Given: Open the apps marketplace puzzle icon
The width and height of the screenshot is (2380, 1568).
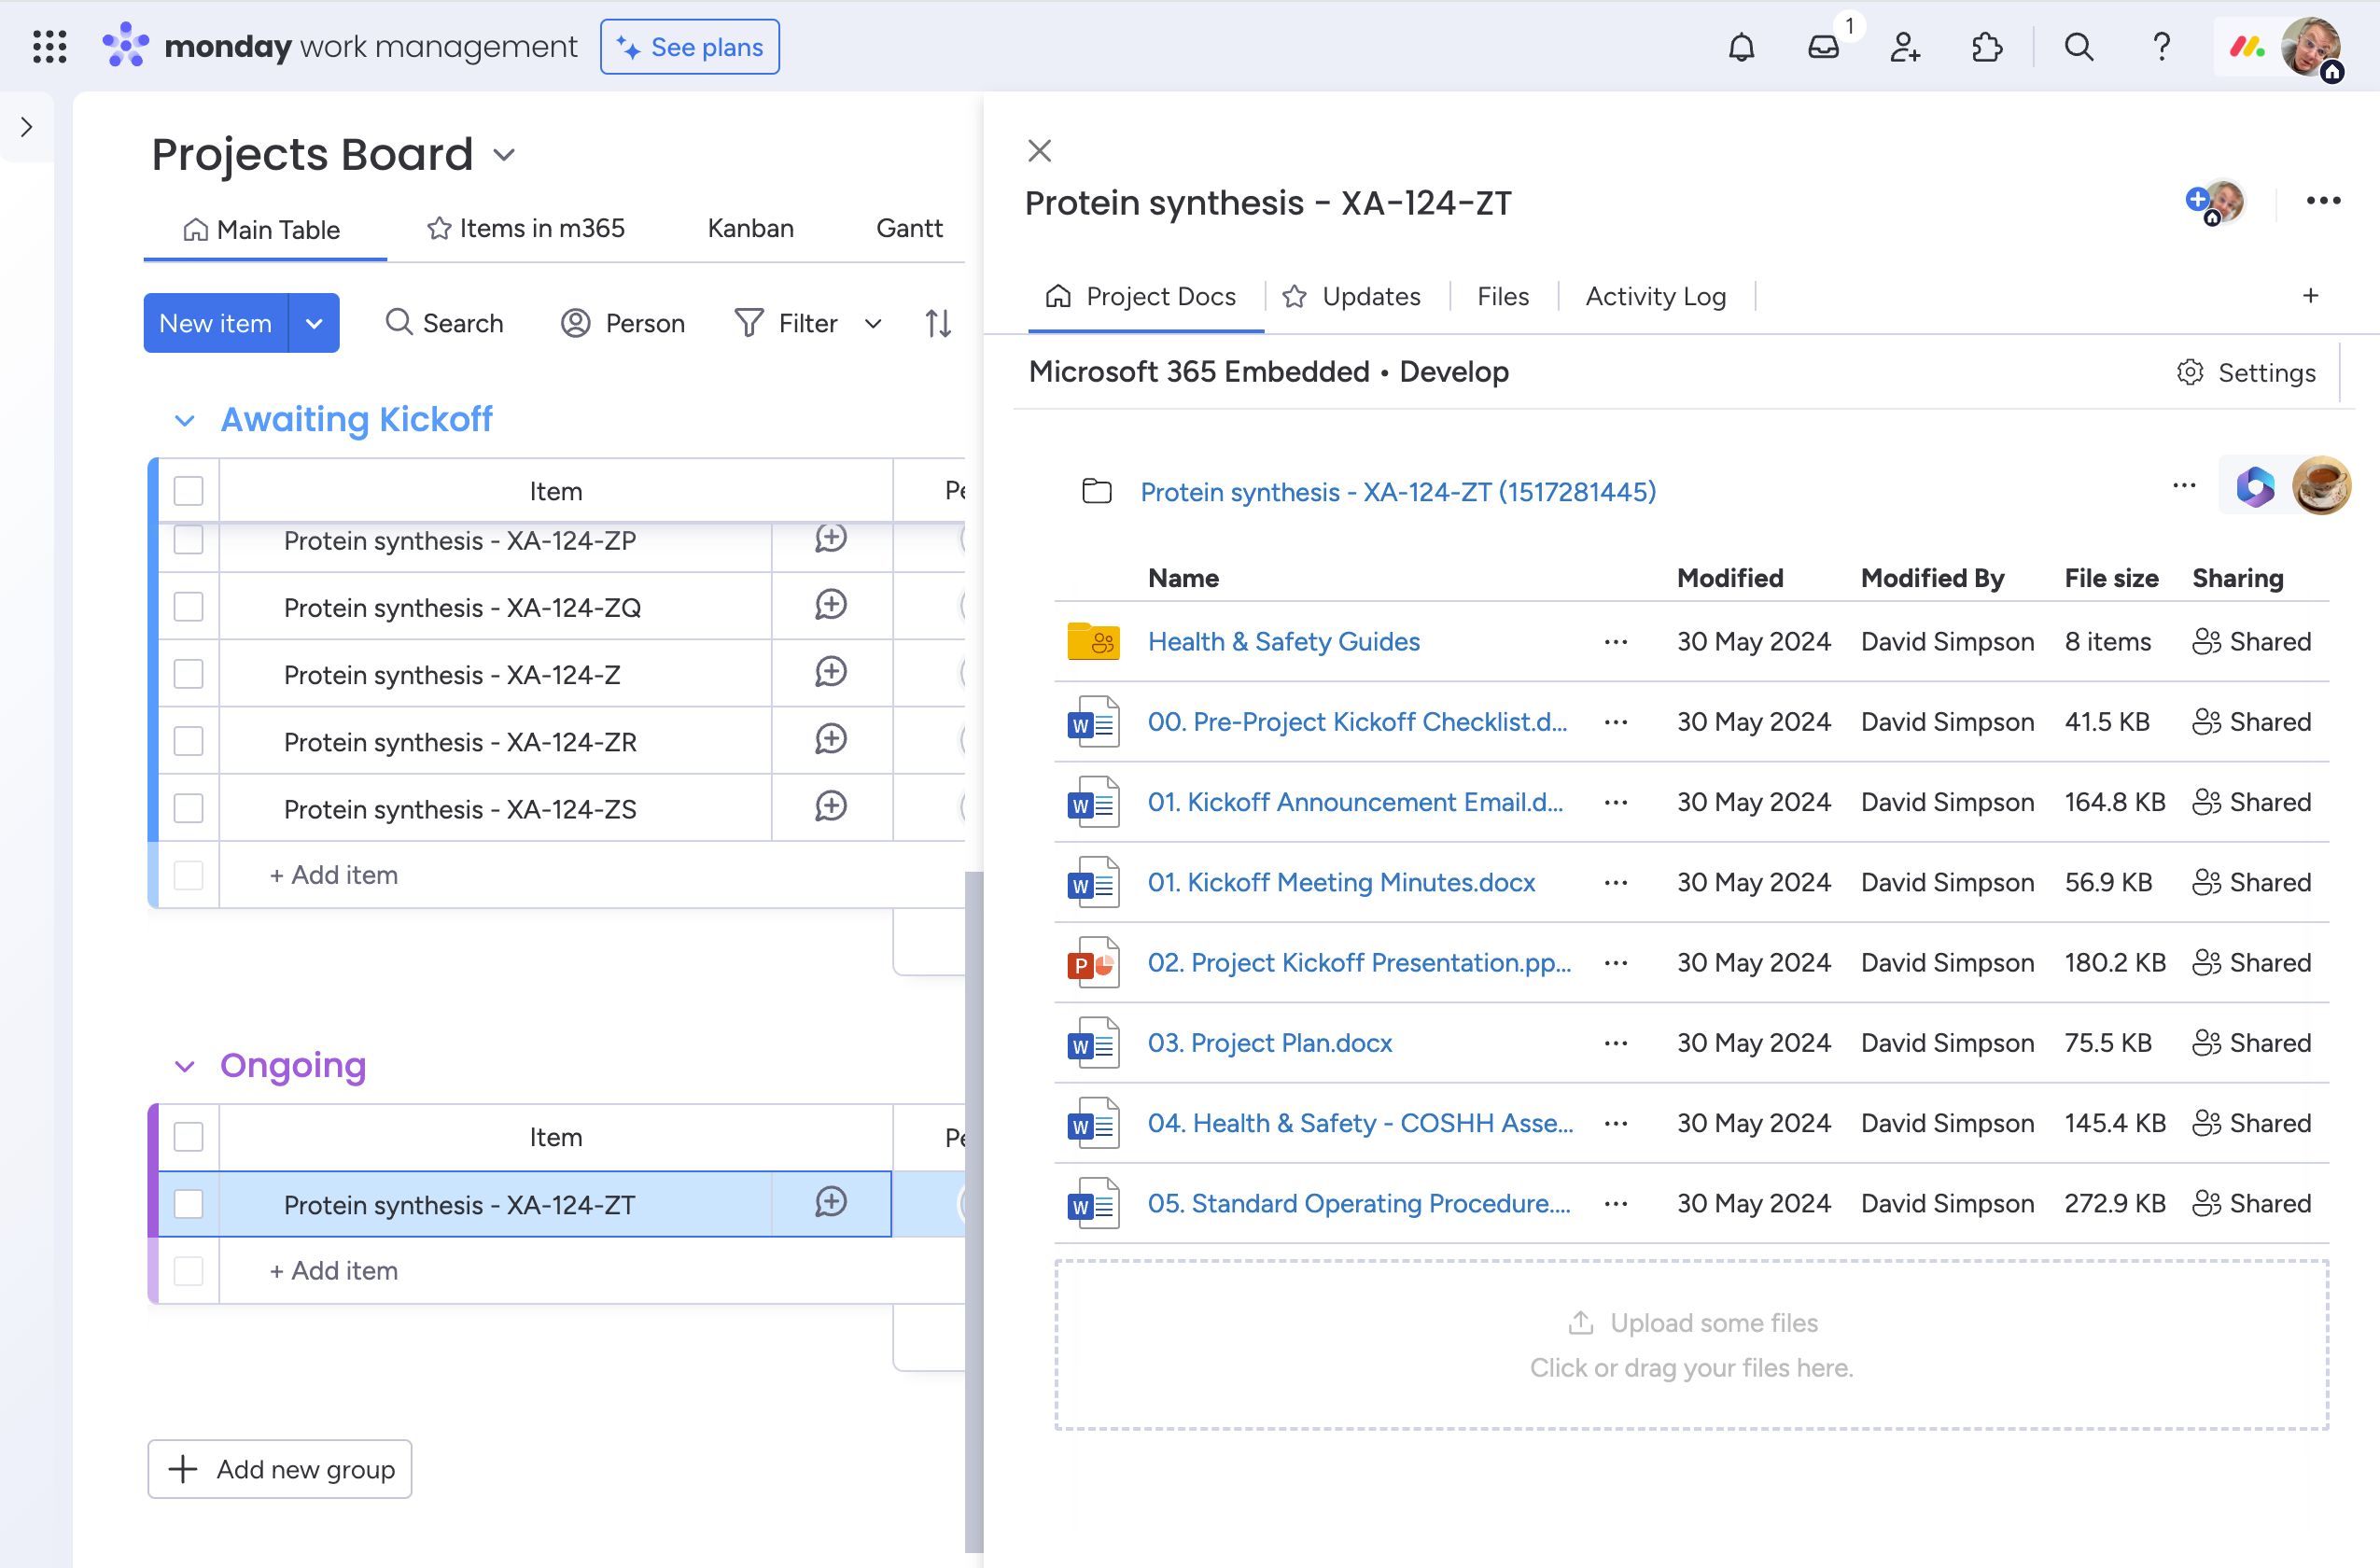Looking at the screenshot, I should 1987,47.
